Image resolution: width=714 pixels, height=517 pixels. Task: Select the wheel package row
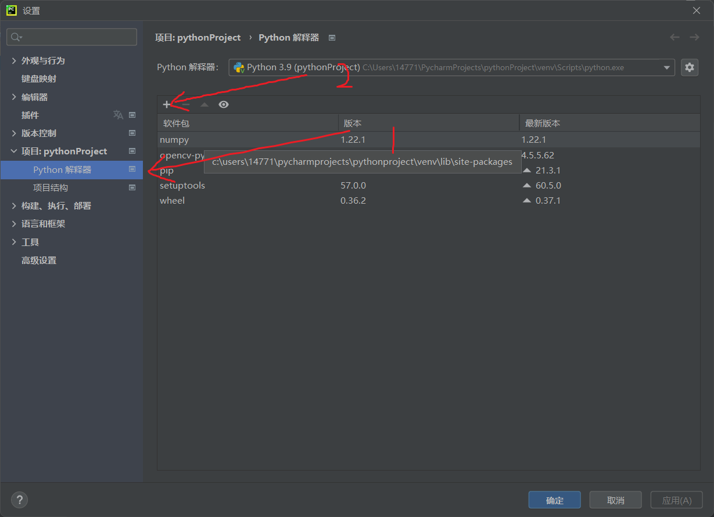click(429, 201)
